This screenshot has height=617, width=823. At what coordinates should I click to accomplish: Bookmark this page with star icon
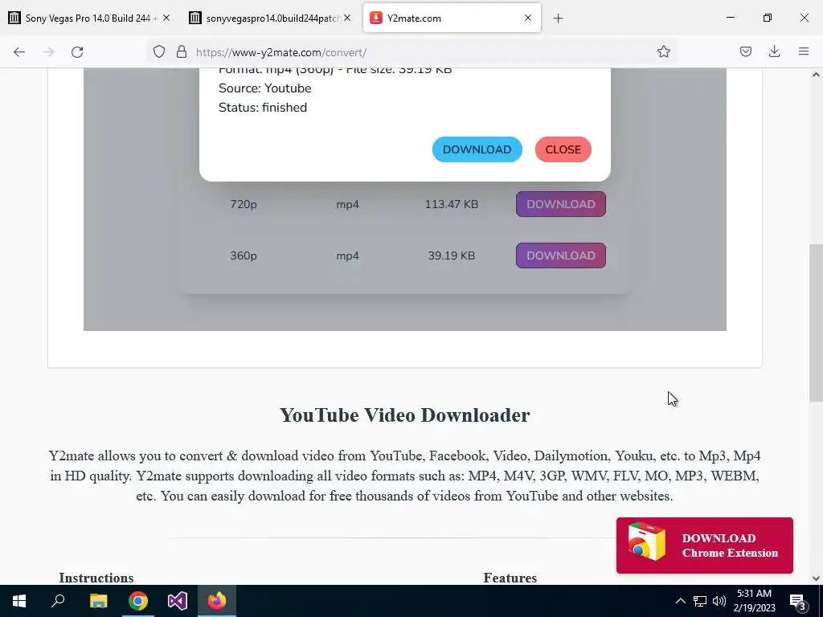(663, 51)
